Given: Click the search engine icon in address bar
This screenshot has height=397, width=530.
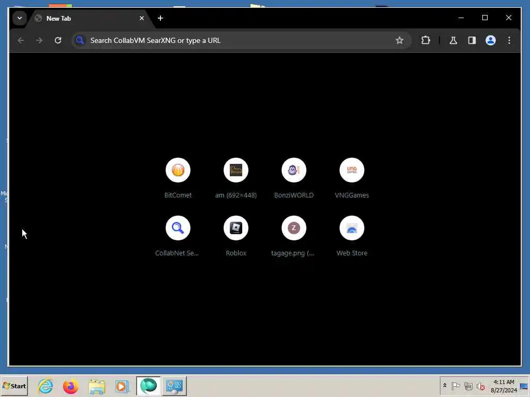Looking at the screenshot, I should point(80,40).
